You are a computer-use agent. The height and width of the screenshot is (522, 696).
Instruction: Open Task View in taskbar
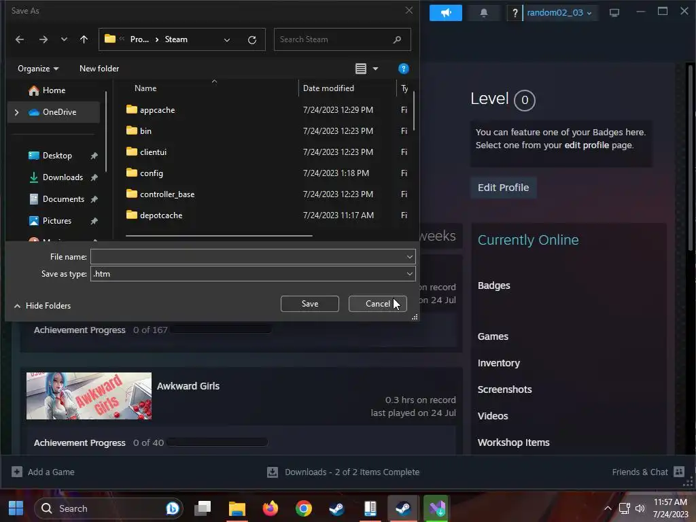(203, 508)
